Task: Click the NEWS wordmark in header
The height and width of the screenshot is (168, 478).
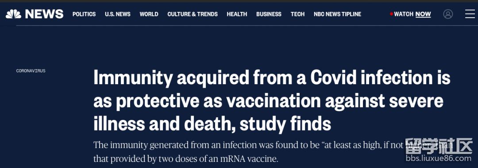Action: tap(44, 14)
